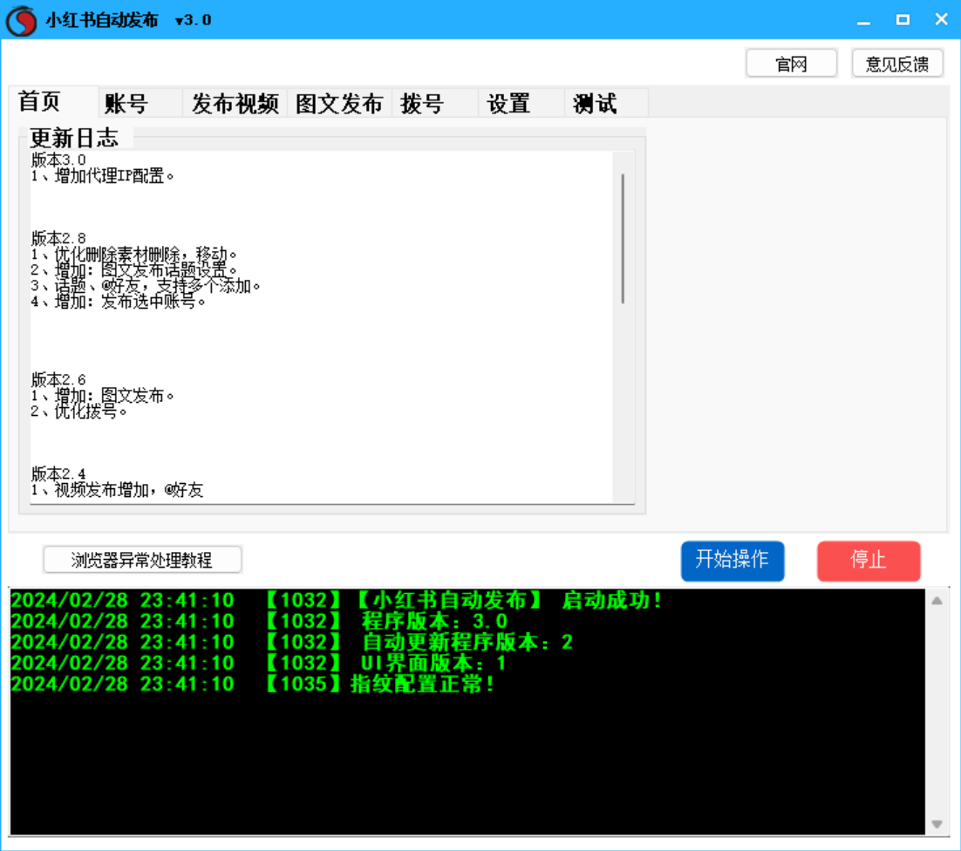Open the 发布视频 tab
The height and width of the screenshot is (851, 961).
pyautogui.click(x=235, y=103)
